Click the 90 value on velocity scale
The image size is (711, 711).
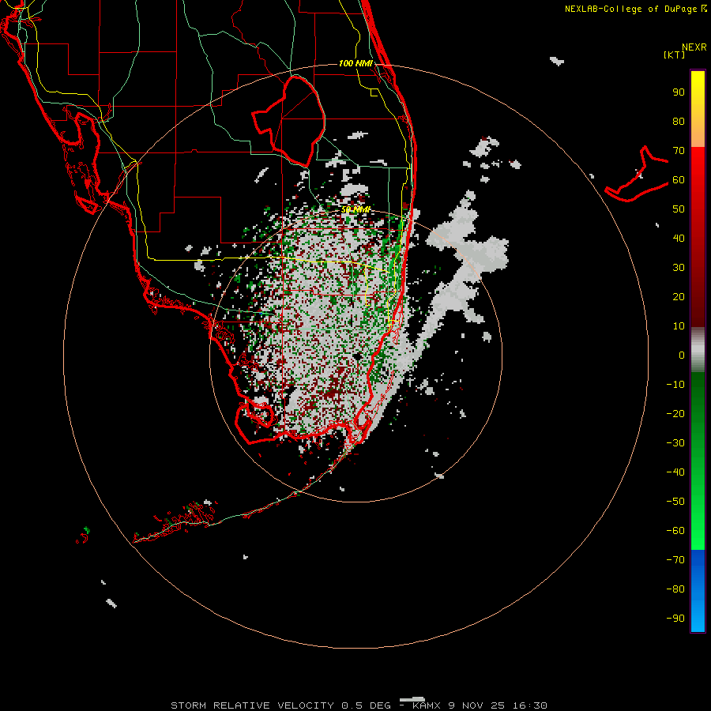coord(679,92)
